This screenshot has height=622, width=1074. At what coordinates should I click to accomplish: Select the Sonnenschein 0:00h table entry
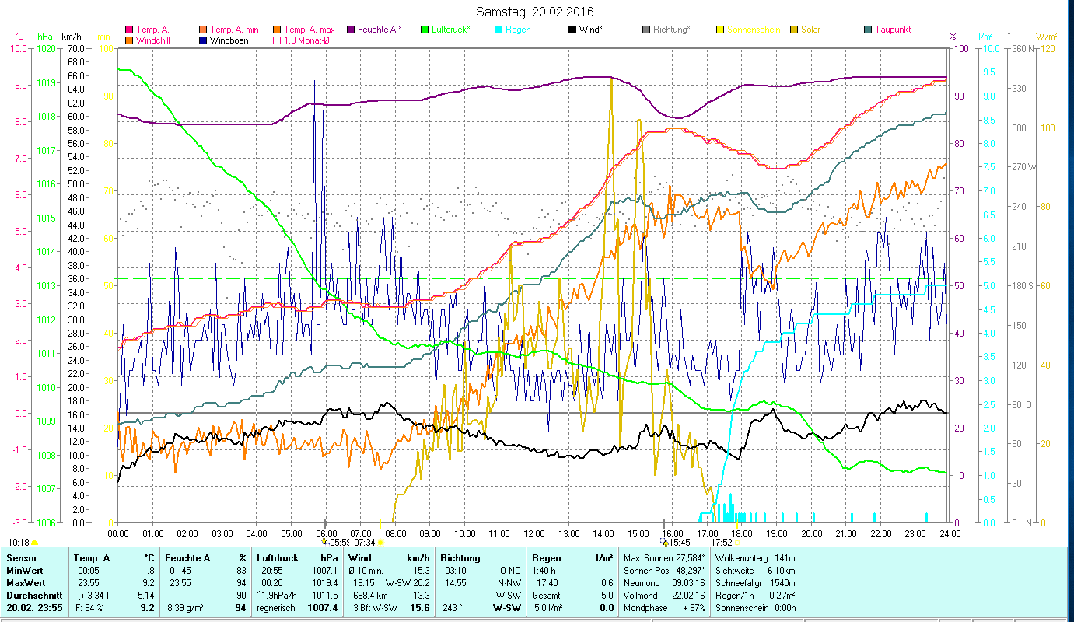754,608
